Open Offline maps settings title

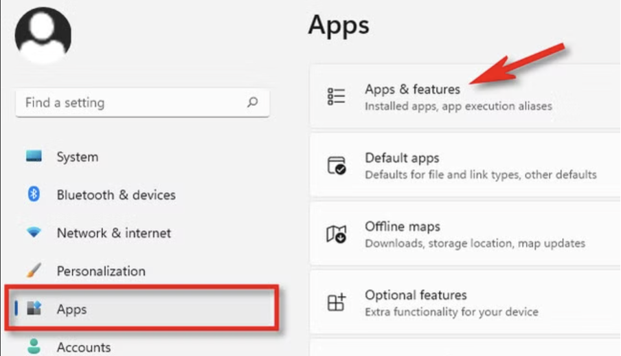point(402,227)
